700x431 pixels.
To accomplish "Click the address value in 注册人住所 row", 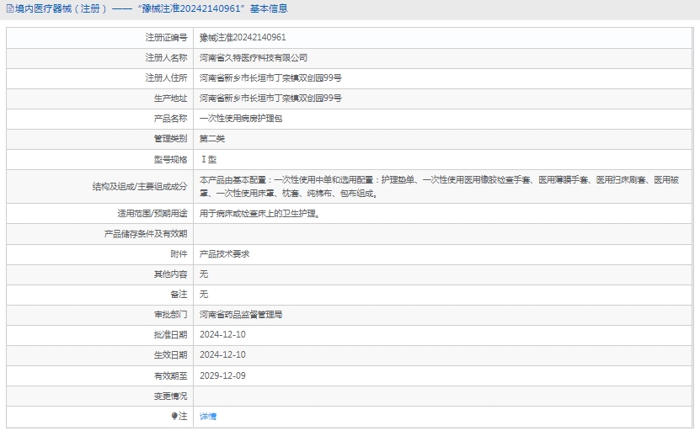I will tap(270, 78).
